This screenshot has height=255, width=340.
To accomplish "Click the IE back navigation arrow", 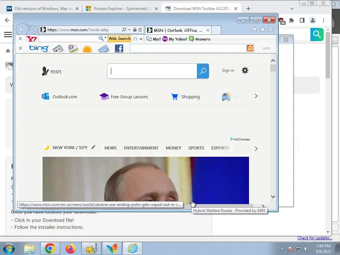I will [x=22, y=30].
